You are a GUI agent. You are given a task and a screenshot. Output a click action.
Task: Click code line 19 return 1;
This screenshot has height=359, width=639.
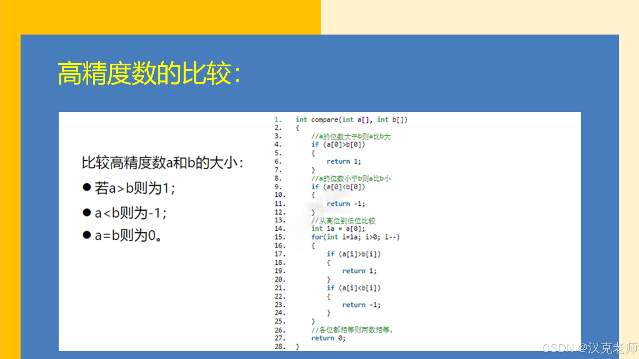[x=359, y=271]
